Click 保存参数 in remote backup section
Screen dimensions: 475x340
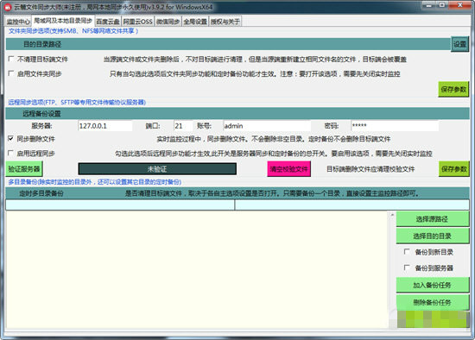click(453, 169)
